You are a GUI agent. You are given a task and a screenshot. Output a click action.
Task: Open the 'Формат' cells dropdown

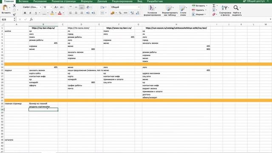pos(199,14)
